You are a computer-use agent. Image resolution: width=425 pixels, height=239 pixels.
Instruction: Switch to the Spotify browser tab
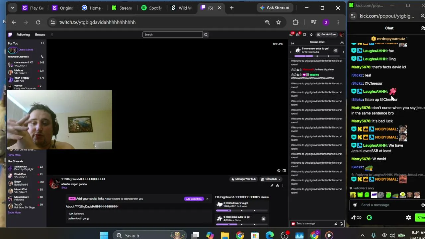[151, 8]
